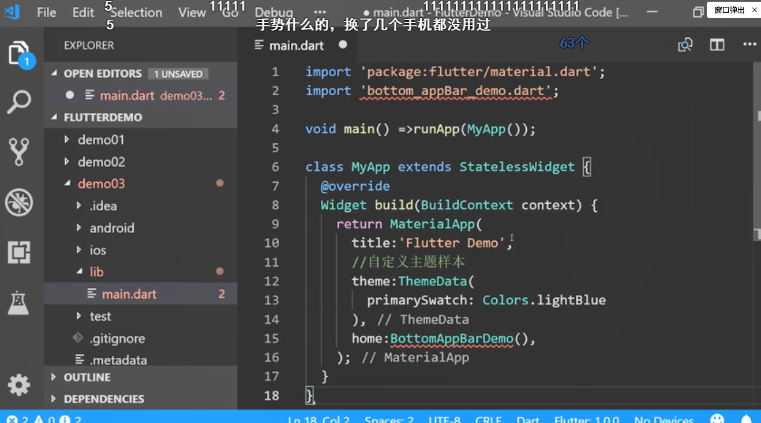The image size is (761, 423).
Task: Open the .gitignore file
Action: tap(140, 338)
